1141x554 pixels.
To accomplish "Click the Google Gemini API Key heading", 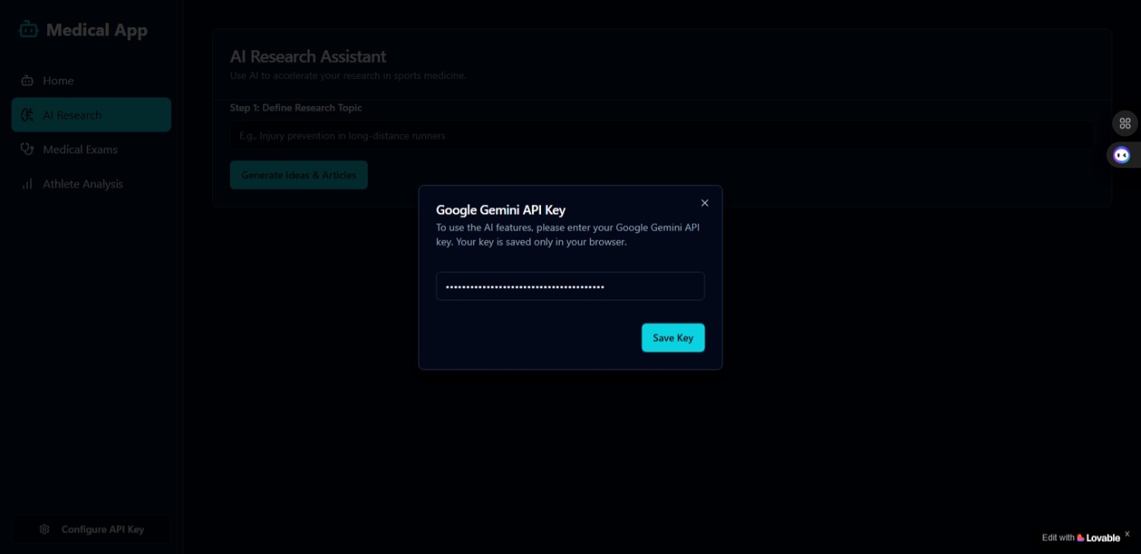I will point(501,210).
